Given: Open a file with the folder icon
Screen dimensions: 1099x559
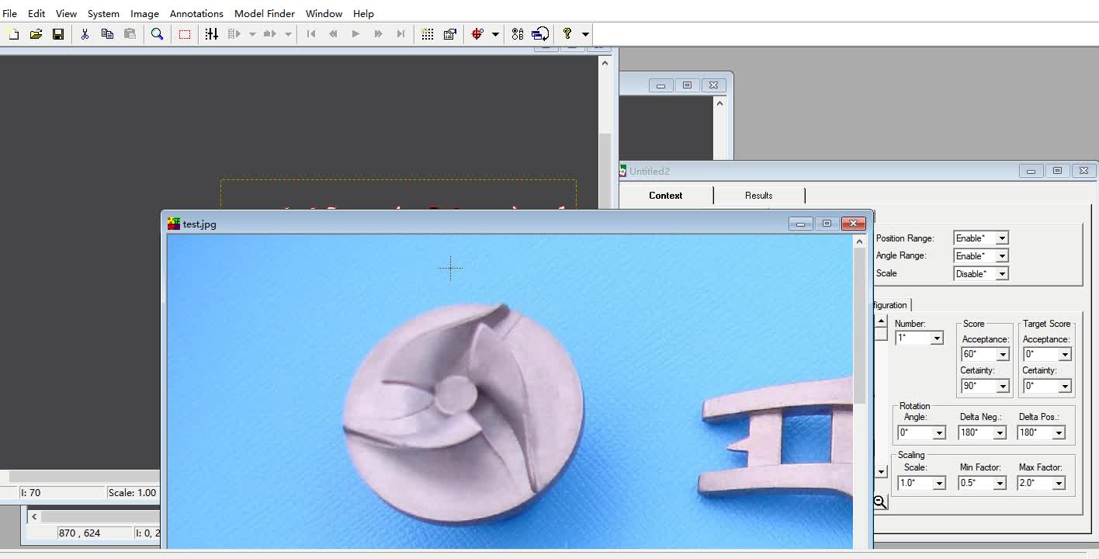Looking at the screenshot, I should [36, 34].
